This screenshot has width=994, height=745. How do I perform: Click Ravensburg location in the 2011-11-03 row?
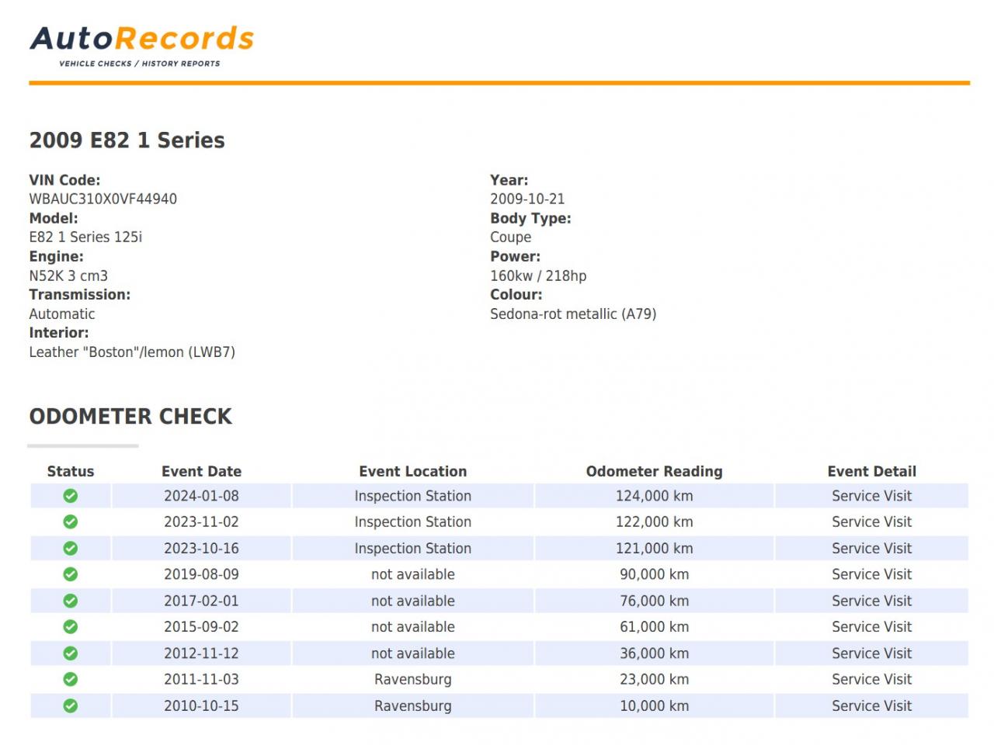(413, 680)
